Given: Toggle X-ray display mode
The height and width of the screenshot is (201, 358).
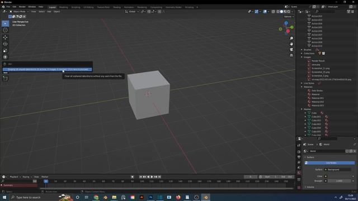Looking at the screenshot, I should coord(273,11).
